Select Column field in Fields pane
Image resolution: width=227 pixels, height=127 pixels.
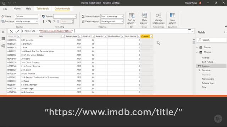click(211, 66)
